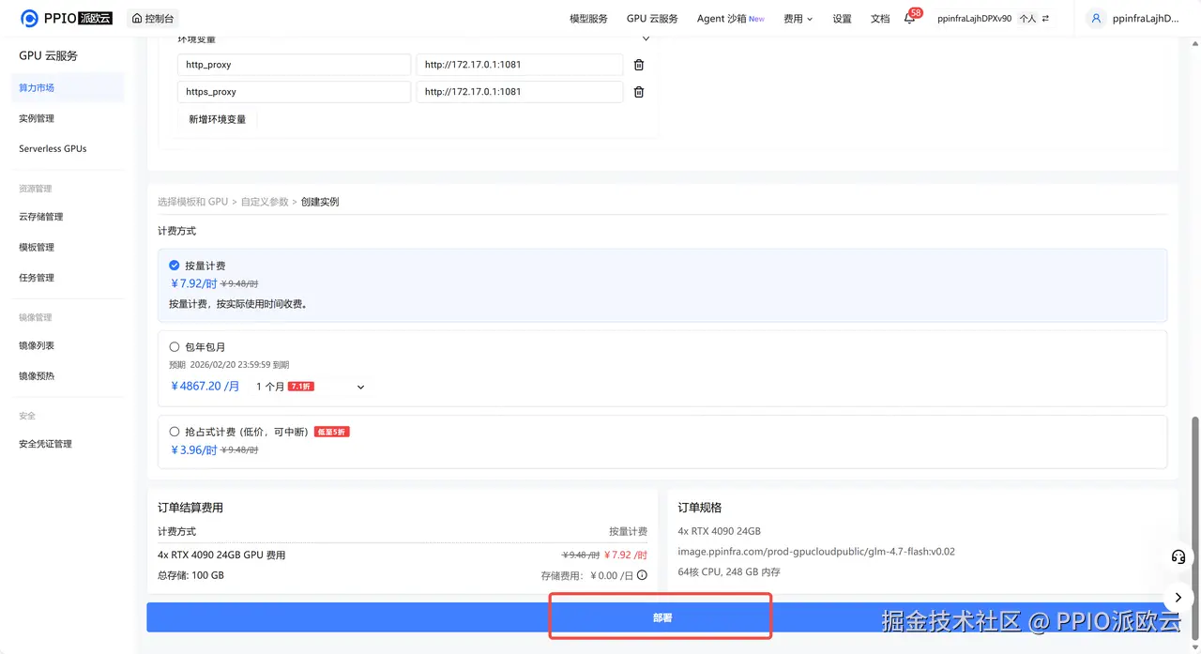Select the 抢占式计费 radio option
1201x654 pixels.
(x=175, y=432)
